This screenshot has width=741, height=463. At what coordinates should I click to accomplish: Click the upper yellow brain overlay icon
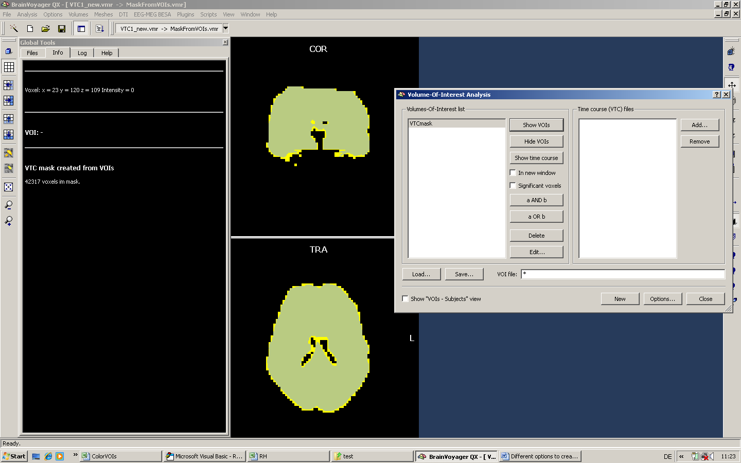coord(9,153)
